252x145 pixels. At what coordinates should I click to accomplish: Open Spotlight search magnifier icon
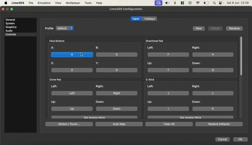214,3
